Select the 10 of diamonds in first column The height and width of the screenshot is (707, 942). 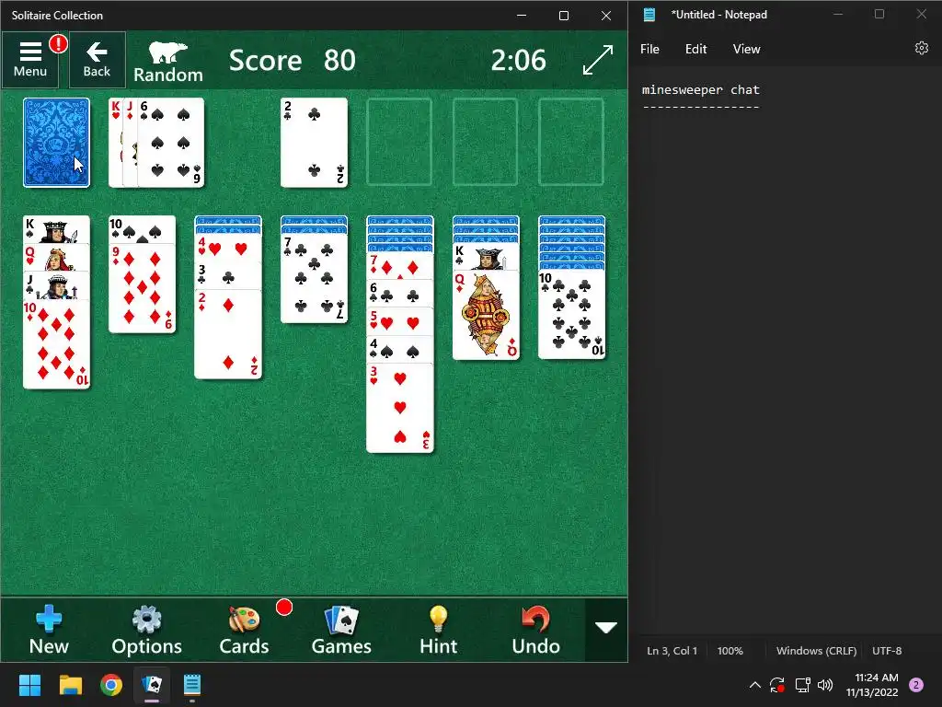pyautogui.click(x=56, y=346)
